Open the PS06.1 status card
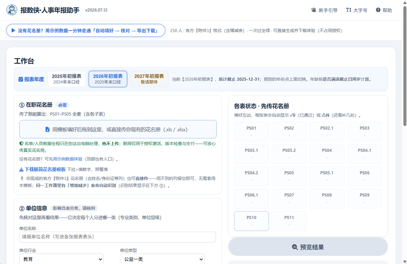This screenshot has width=407, height=264. pyautogui.click(x=251, y=198)
